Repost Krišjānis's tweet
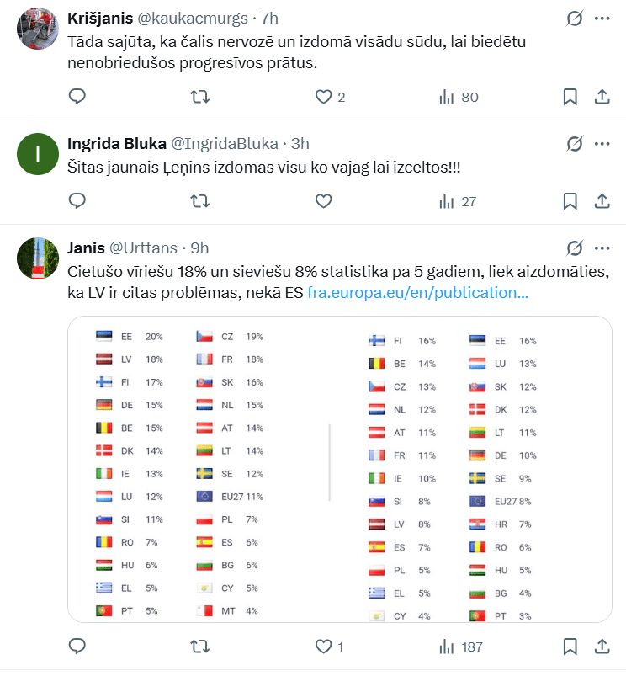This screenshot has width=626, height=676. [x=200, y=97]
